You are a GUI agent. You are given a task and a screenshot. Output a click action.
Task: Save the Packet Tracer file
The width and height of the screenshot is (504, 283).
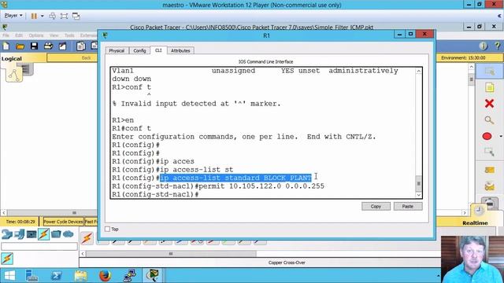pos(34,46)
